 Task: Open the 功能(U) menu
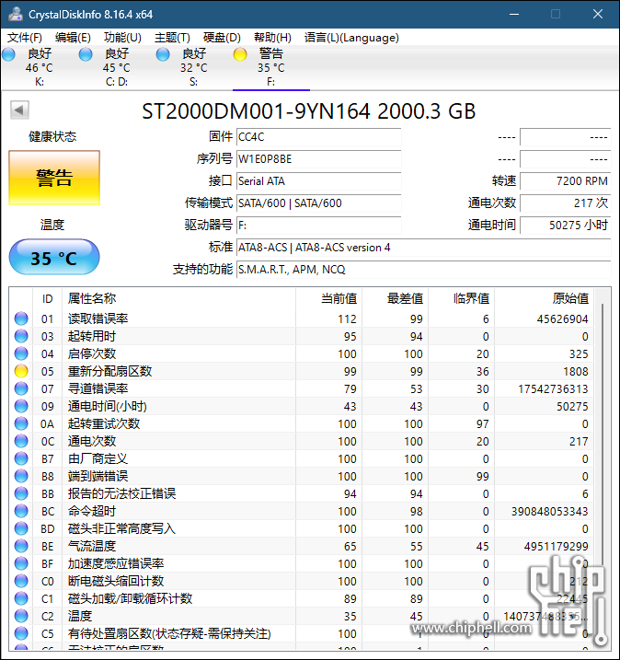point(122,38)
